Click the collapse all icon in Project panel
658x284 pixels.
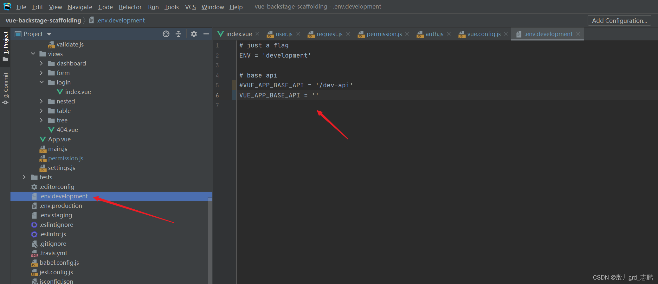[x=178, y=34]
